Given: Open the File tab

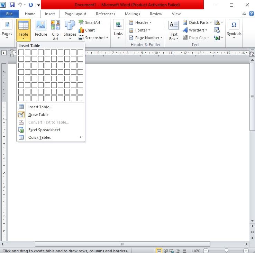Looking at the screenshot, I should coord(9,14).
